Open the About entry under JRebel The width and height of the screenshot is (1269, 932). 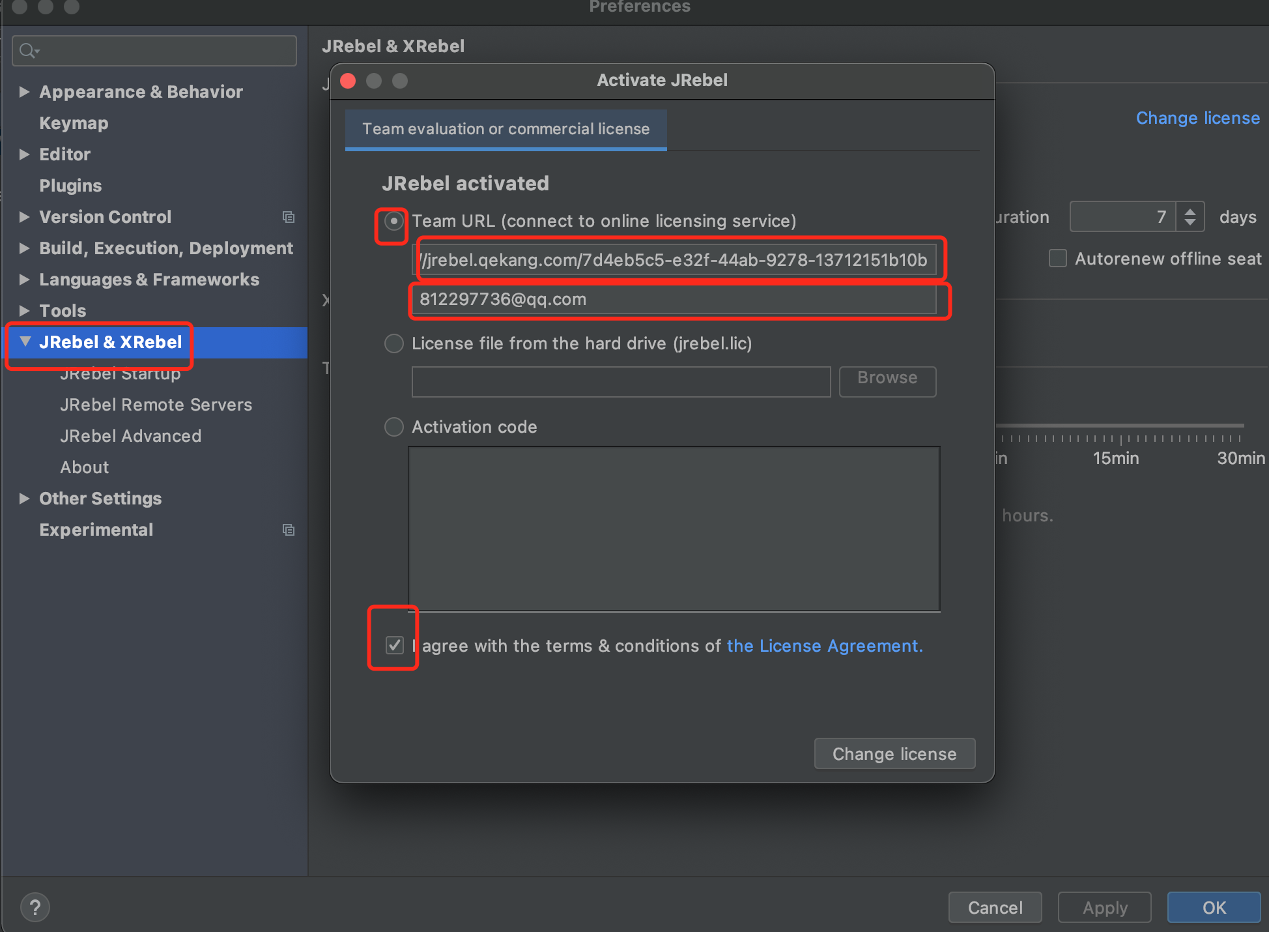point(84,467)
